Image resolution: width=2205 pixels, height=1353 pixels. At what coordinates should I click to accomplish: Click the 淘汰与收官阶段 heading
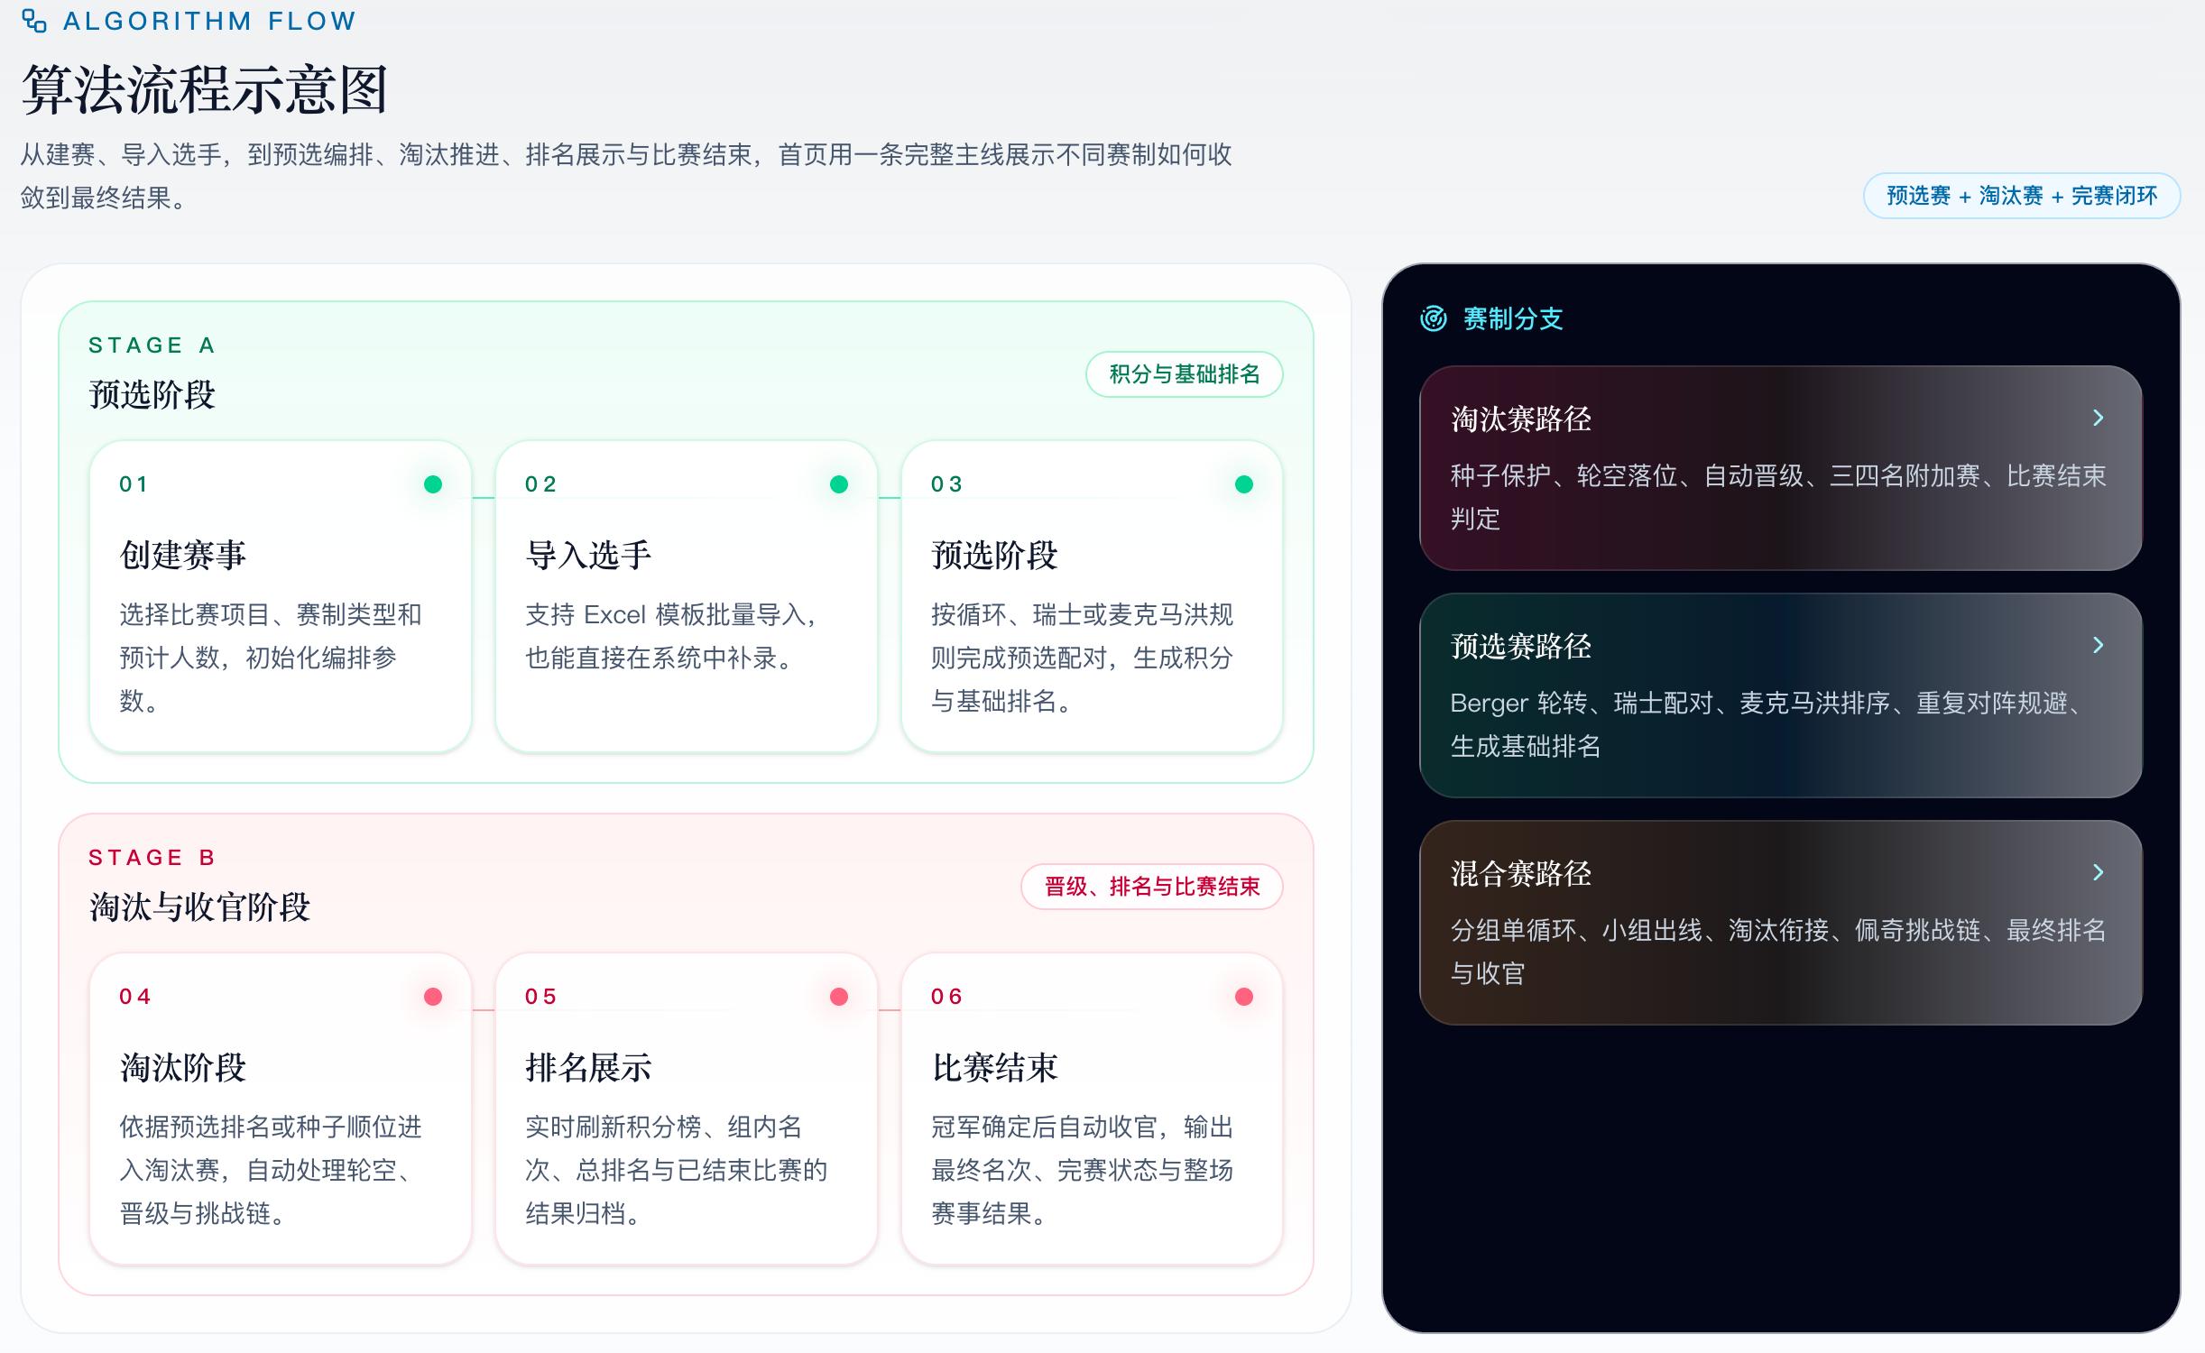tap(199, 907)
